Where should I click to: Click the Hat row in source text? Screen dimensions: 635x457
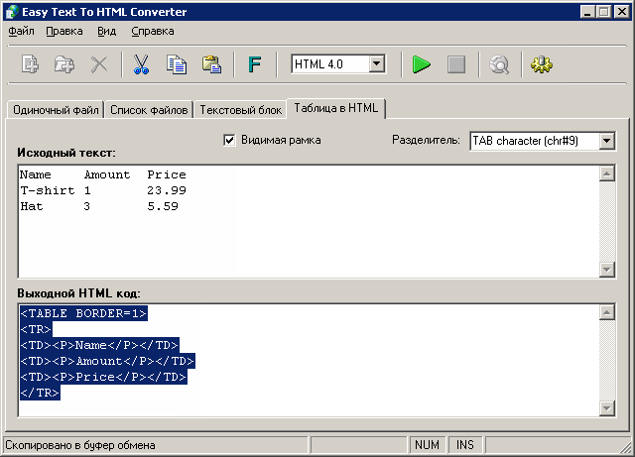99,206
